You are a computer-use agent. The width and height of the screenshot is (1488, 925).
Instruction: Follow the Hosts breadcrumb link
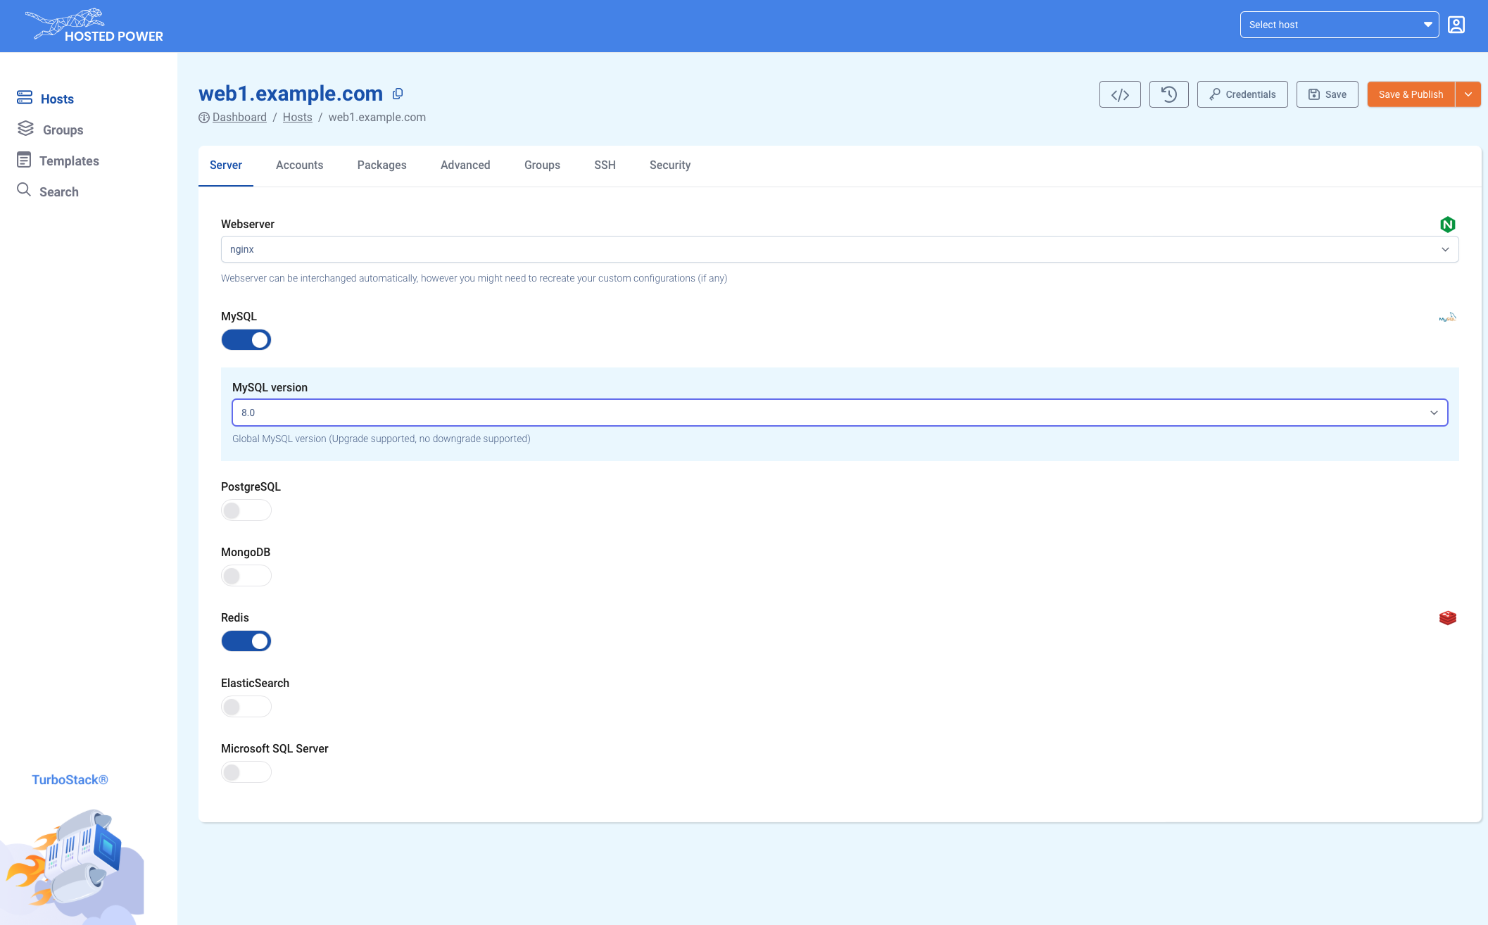[x=297, y=118]
